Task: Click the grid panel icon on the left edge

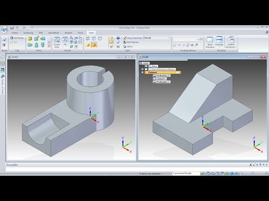Action: [2, 63]
